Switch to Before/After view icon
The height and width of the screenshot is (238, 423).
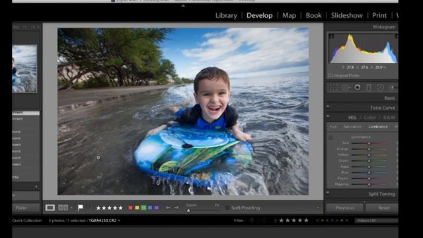63,208
